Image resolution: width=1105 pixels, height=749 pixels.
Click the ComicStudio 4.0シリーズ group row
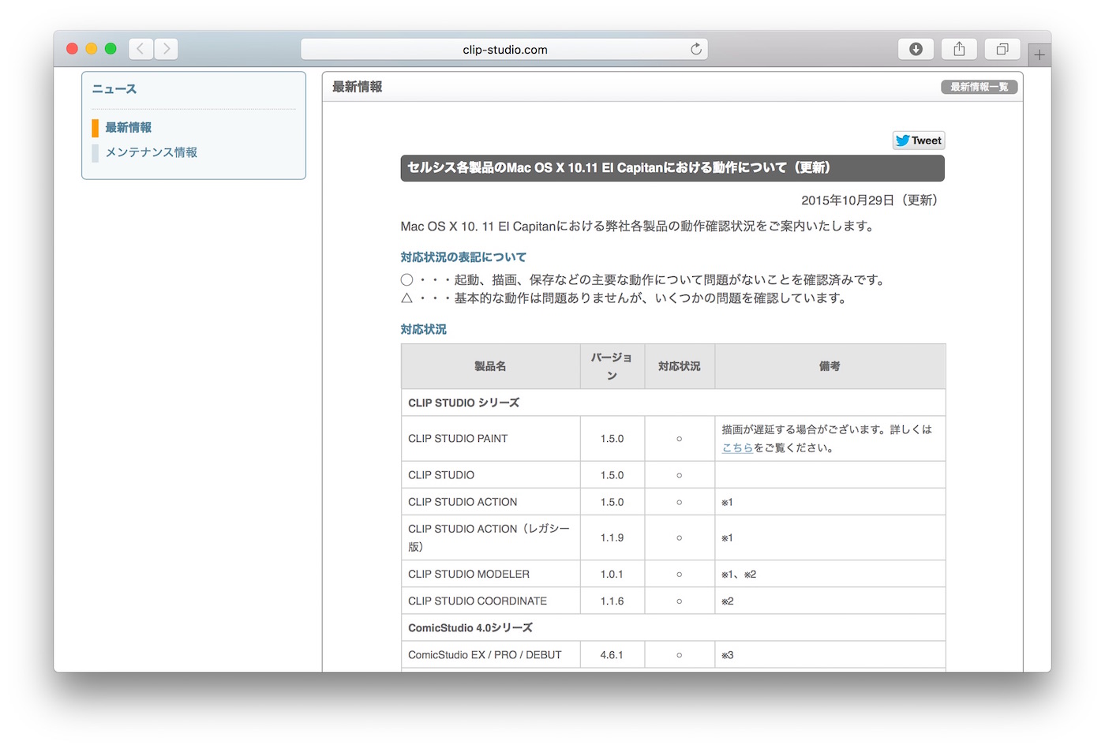coord(672,627)
